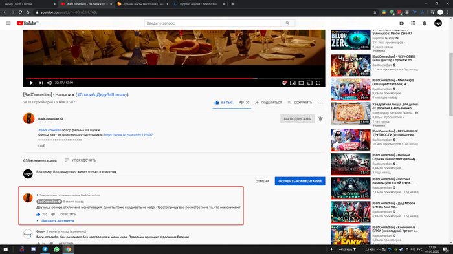
Task: Open the notifications bell in the header
Action: click(x=425, y=23)
